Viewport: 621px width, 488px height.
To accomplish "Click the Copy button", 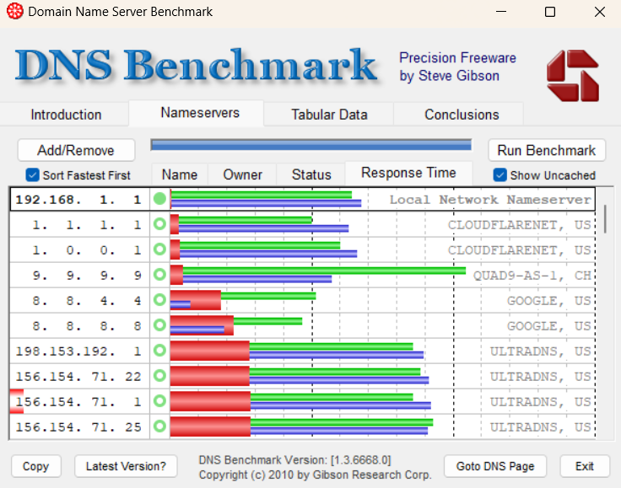I will 35,466.
